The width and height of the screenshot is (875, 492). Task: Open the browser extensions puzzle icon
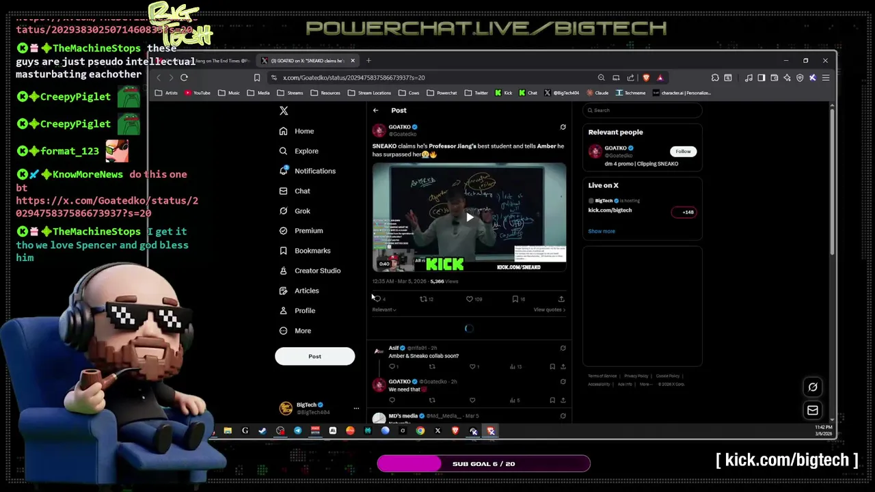[x=715, y=78]
